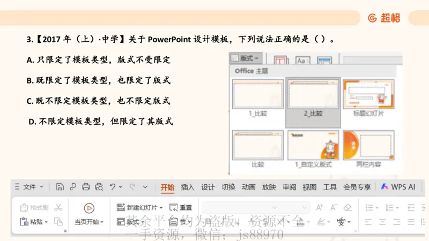This screenshot has width=429, height=241.
Task: Switch to the 视图 tab
Action: coord(309,187)
